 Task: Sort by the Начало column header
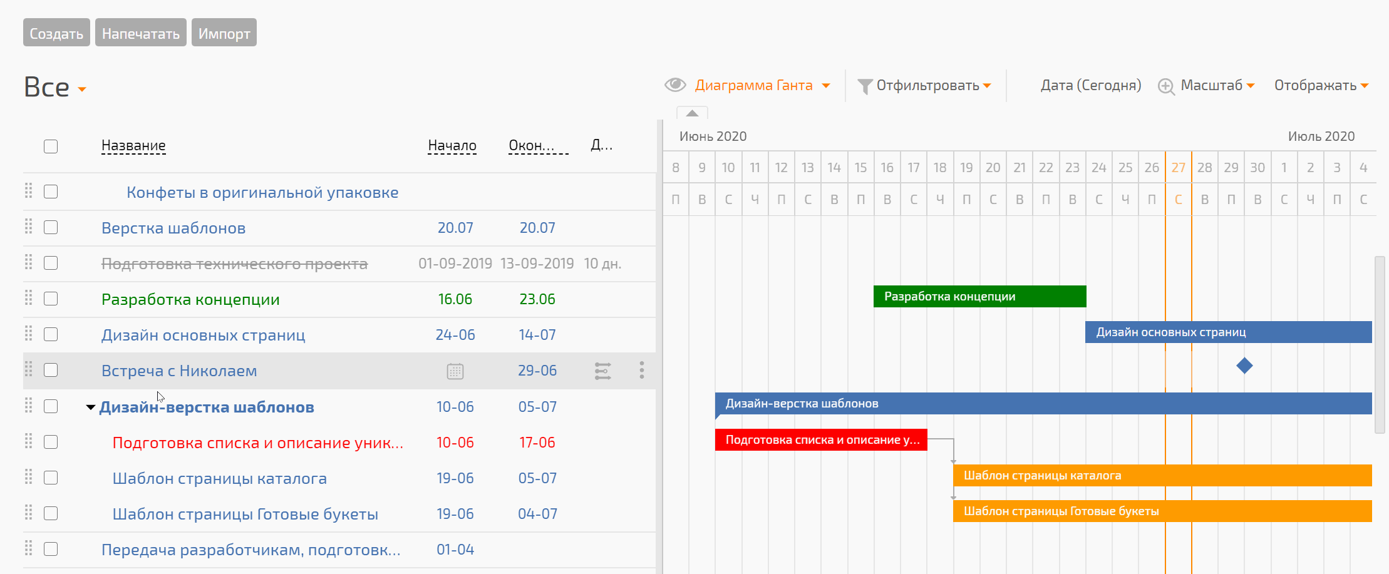(452, 146)
